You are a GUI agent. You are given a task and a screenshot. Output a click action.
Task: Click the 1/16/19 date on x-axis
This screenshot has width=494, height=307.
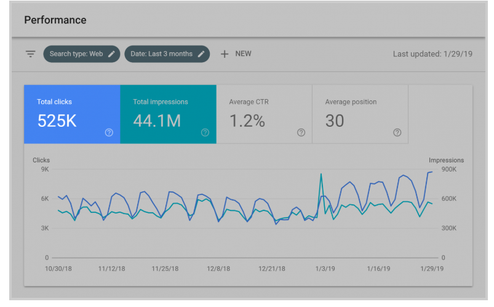378,268
